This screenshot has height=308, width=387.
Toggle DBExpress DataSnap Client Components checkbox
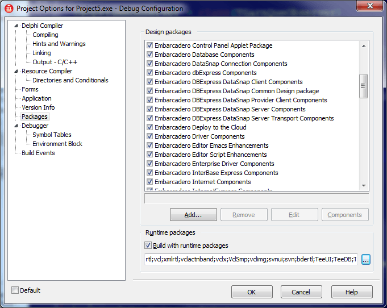[x=149, y=82]
